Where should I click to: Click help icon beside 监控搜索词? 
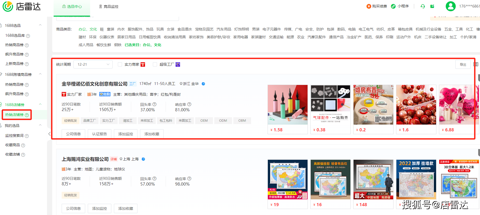(27, 136)
